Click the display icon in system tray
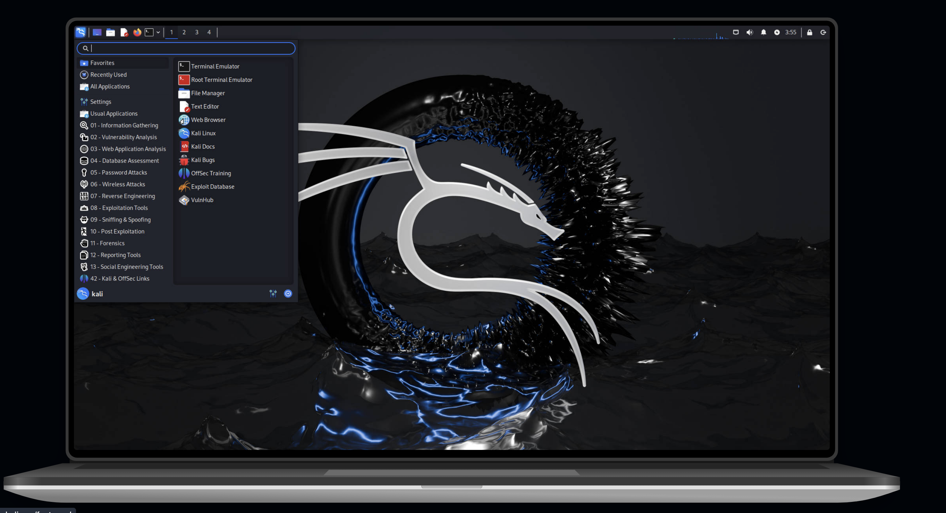 [x=736, y=32]
